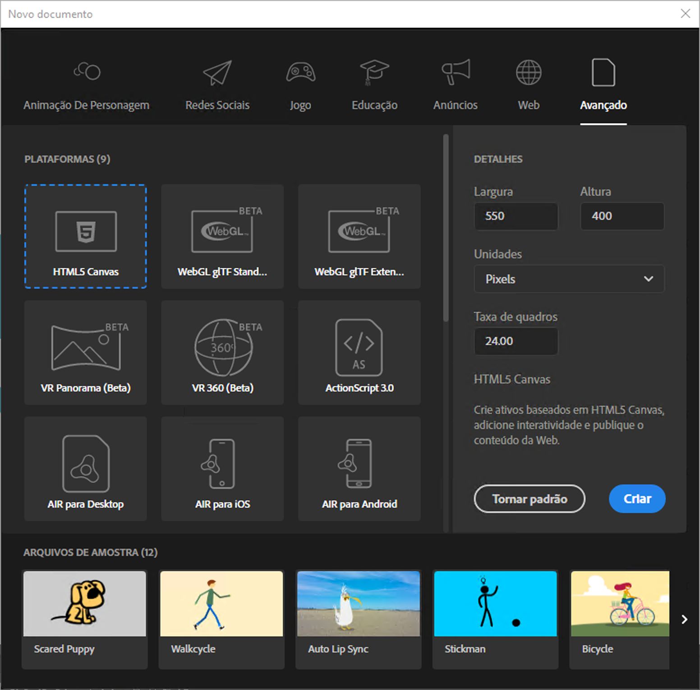This screenshot has width=700, height=690.
Task: Click the Unidades label
Action: [498, 254]
